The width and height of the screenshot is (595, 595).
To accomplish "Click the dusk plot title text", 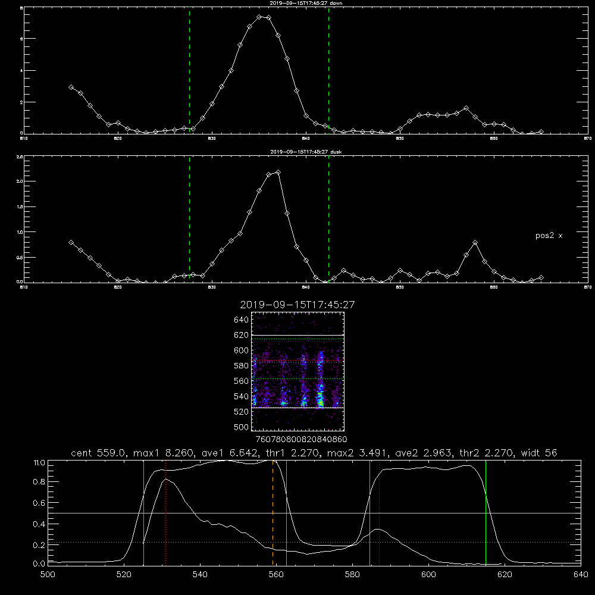I will tap(306, 152).
